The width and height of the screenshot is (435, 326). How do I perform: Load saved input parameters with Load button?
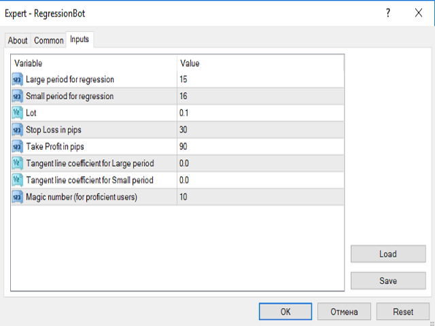(x=388, y=253)
